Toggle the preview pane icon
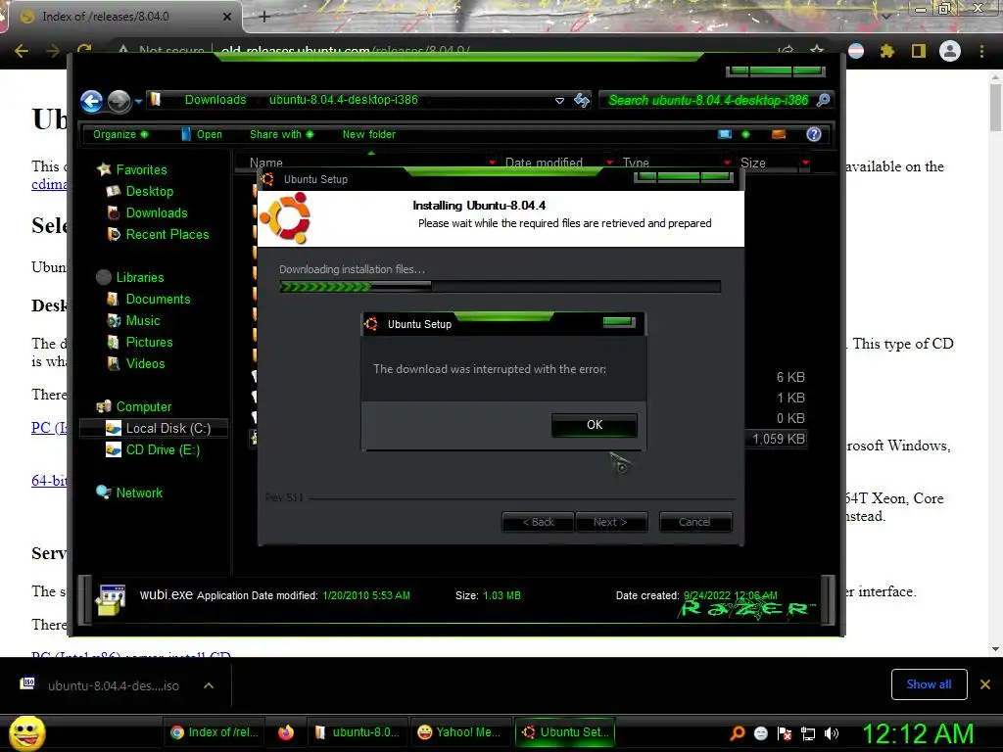 point(779,134)
